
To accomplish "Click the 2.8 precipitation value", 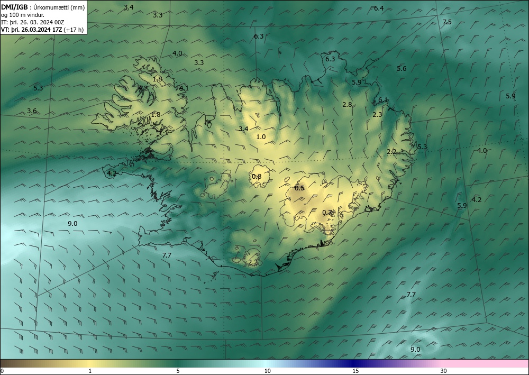I will [x=347, y=105].
